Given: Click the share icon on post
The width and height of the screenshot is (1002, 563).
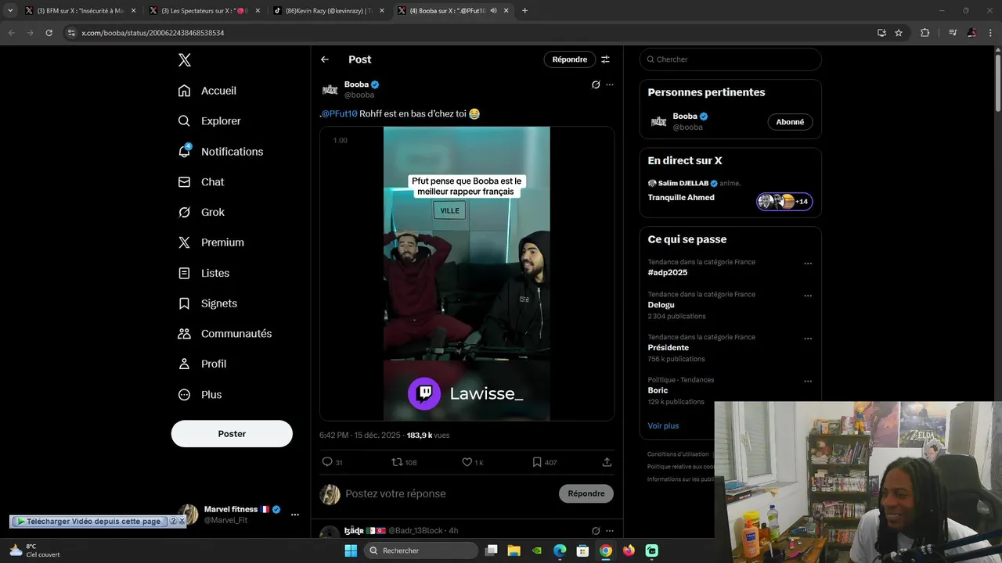Looking at the screenshot, I should 607,462.
